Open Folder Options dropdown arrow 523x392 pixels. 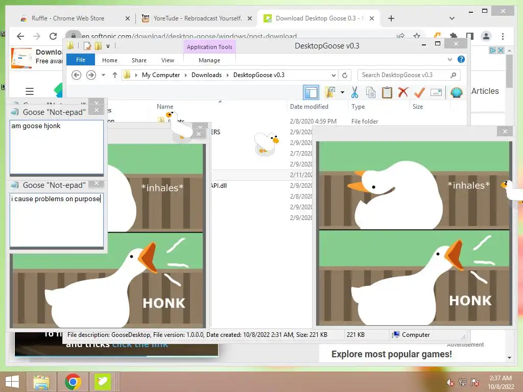click(x=342, y=92)
